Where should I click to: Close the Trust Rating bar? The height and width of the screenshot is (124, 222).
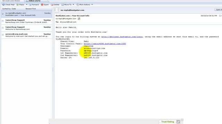pos(182,120)
